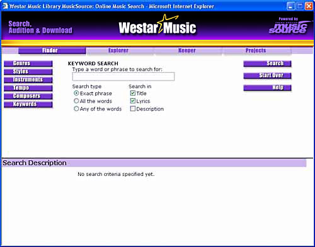Viewport: 315px width, 247px height.
Task: Uncheck the Title checkbox
Action: (x=132, y=93)
